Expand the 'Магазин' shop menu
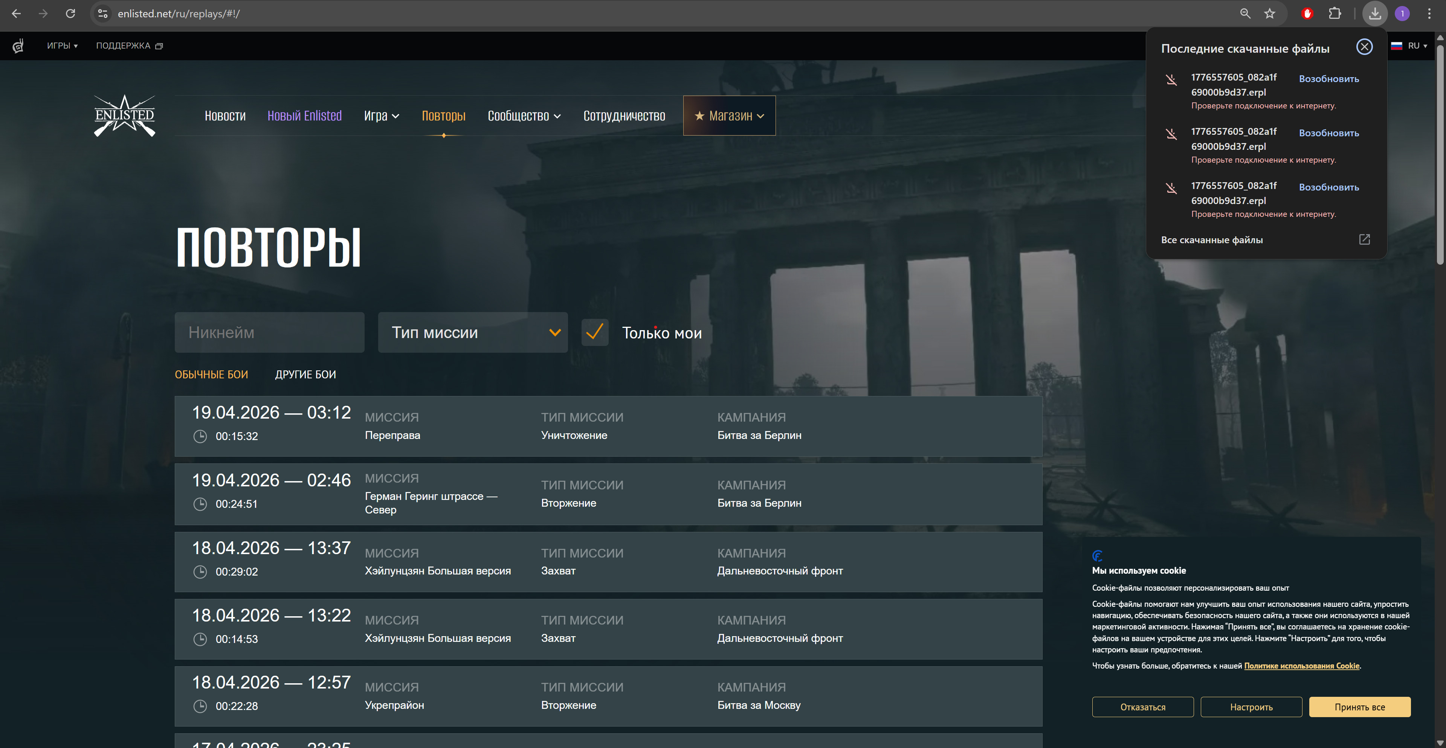The image size is (1446, 748). (729, 116)
